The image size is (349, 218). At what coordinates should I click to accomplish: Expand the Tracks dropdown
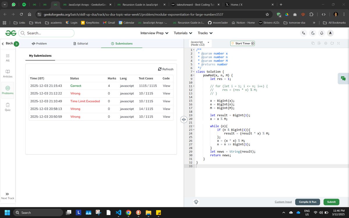tap(205, 33)
